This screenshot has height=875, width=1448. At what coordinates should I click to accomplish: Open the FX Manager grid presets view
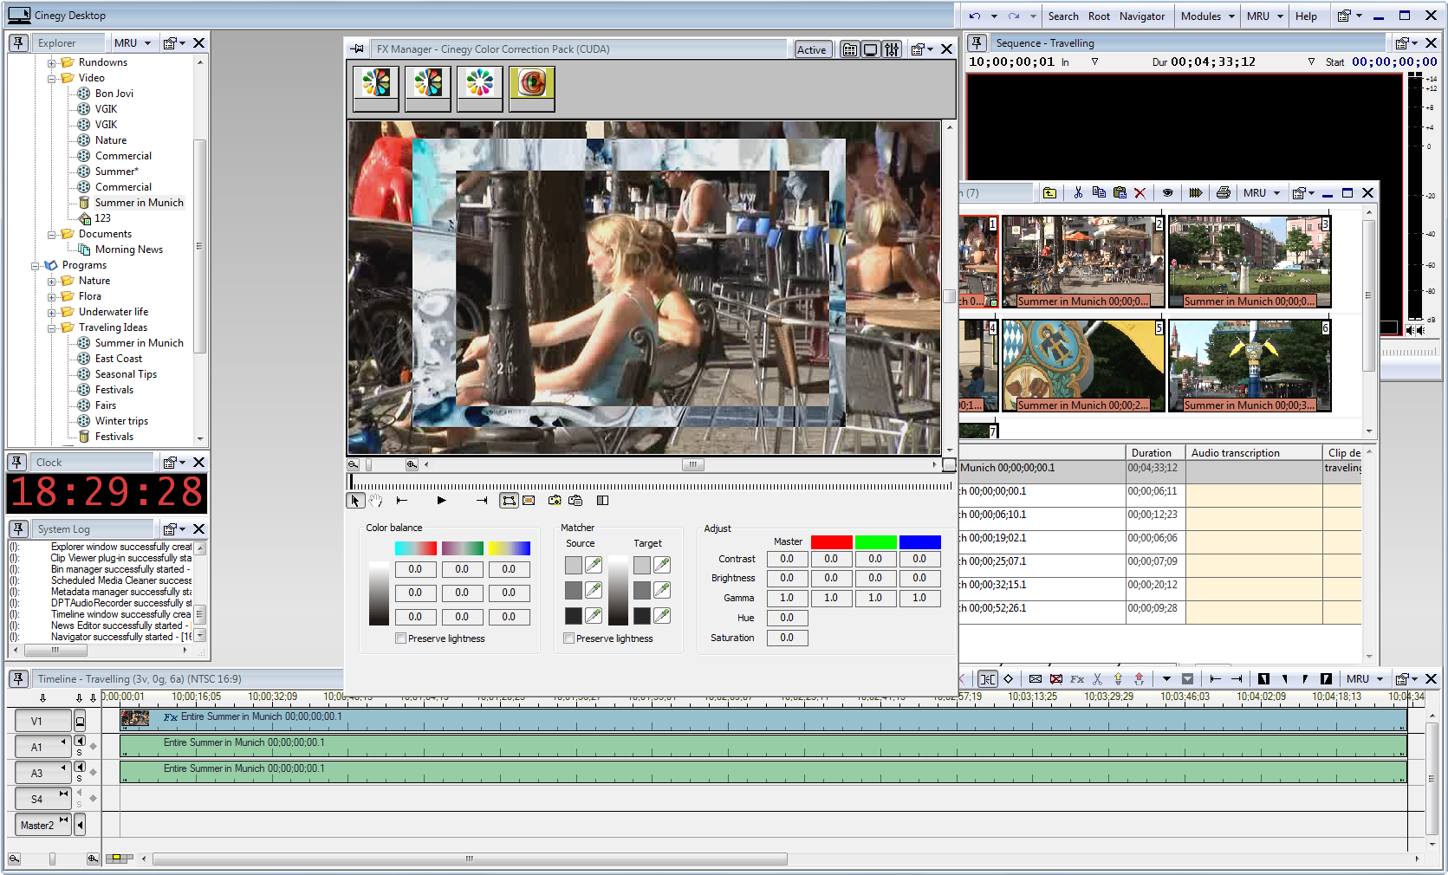(850, 49)
